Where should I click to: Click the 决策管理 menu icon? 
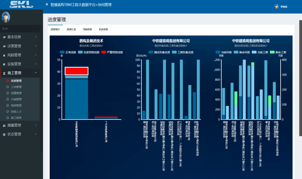click(4, 46)
